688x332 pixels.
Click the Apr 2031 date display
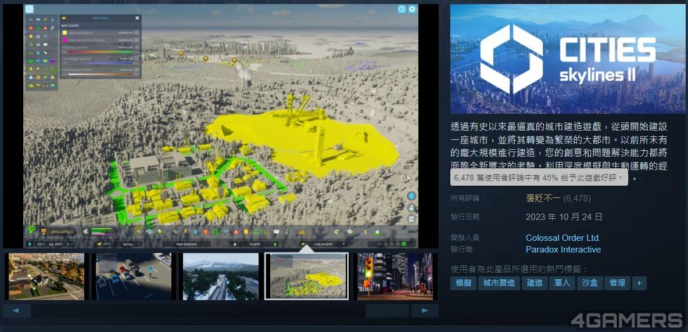(x=55, y=244)
